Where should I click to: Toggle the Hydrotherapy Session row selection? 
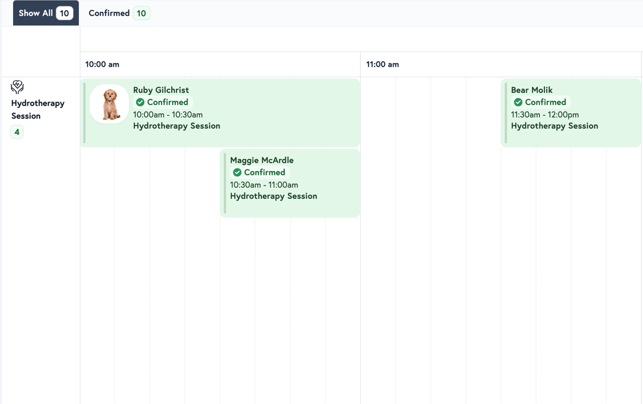tap(37, 109)
